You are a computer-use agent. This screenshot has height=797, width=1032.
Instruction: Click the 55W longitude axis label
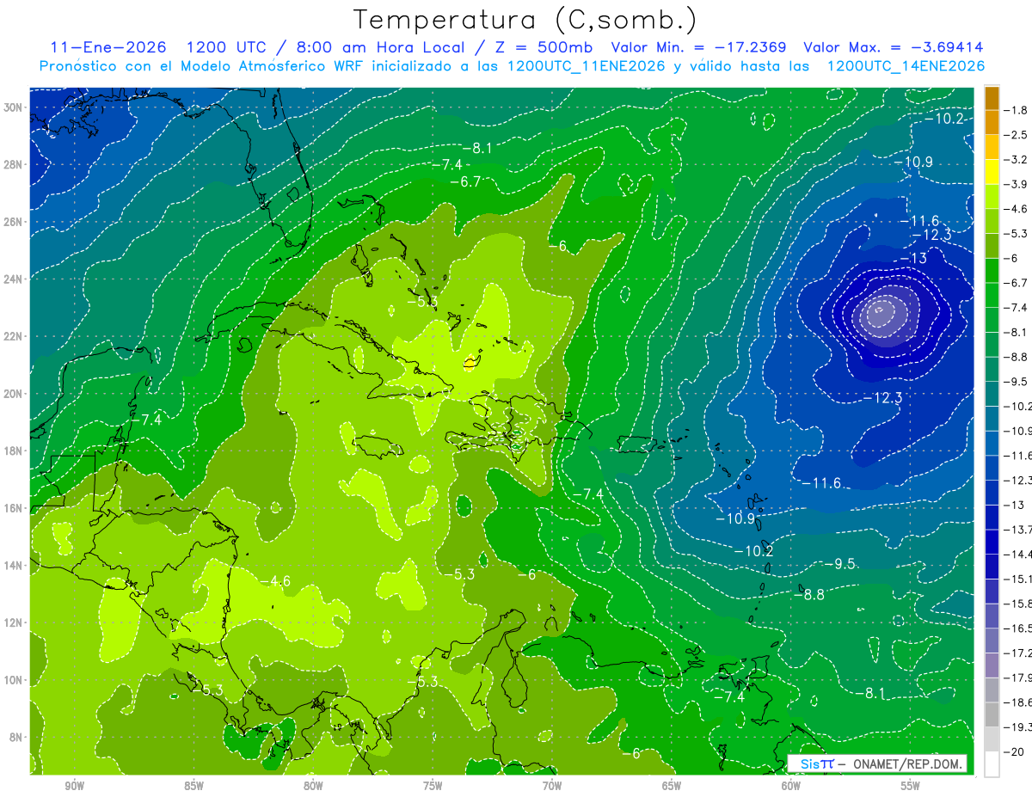[911, 786]
